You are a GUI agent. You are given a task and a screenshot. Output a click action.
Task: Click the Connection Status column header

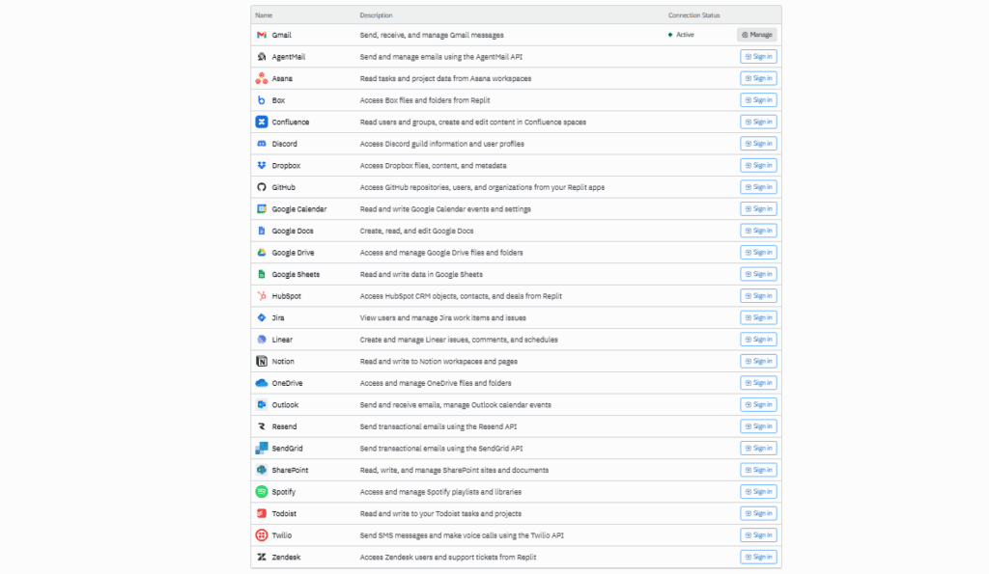(x=693, y=15)
